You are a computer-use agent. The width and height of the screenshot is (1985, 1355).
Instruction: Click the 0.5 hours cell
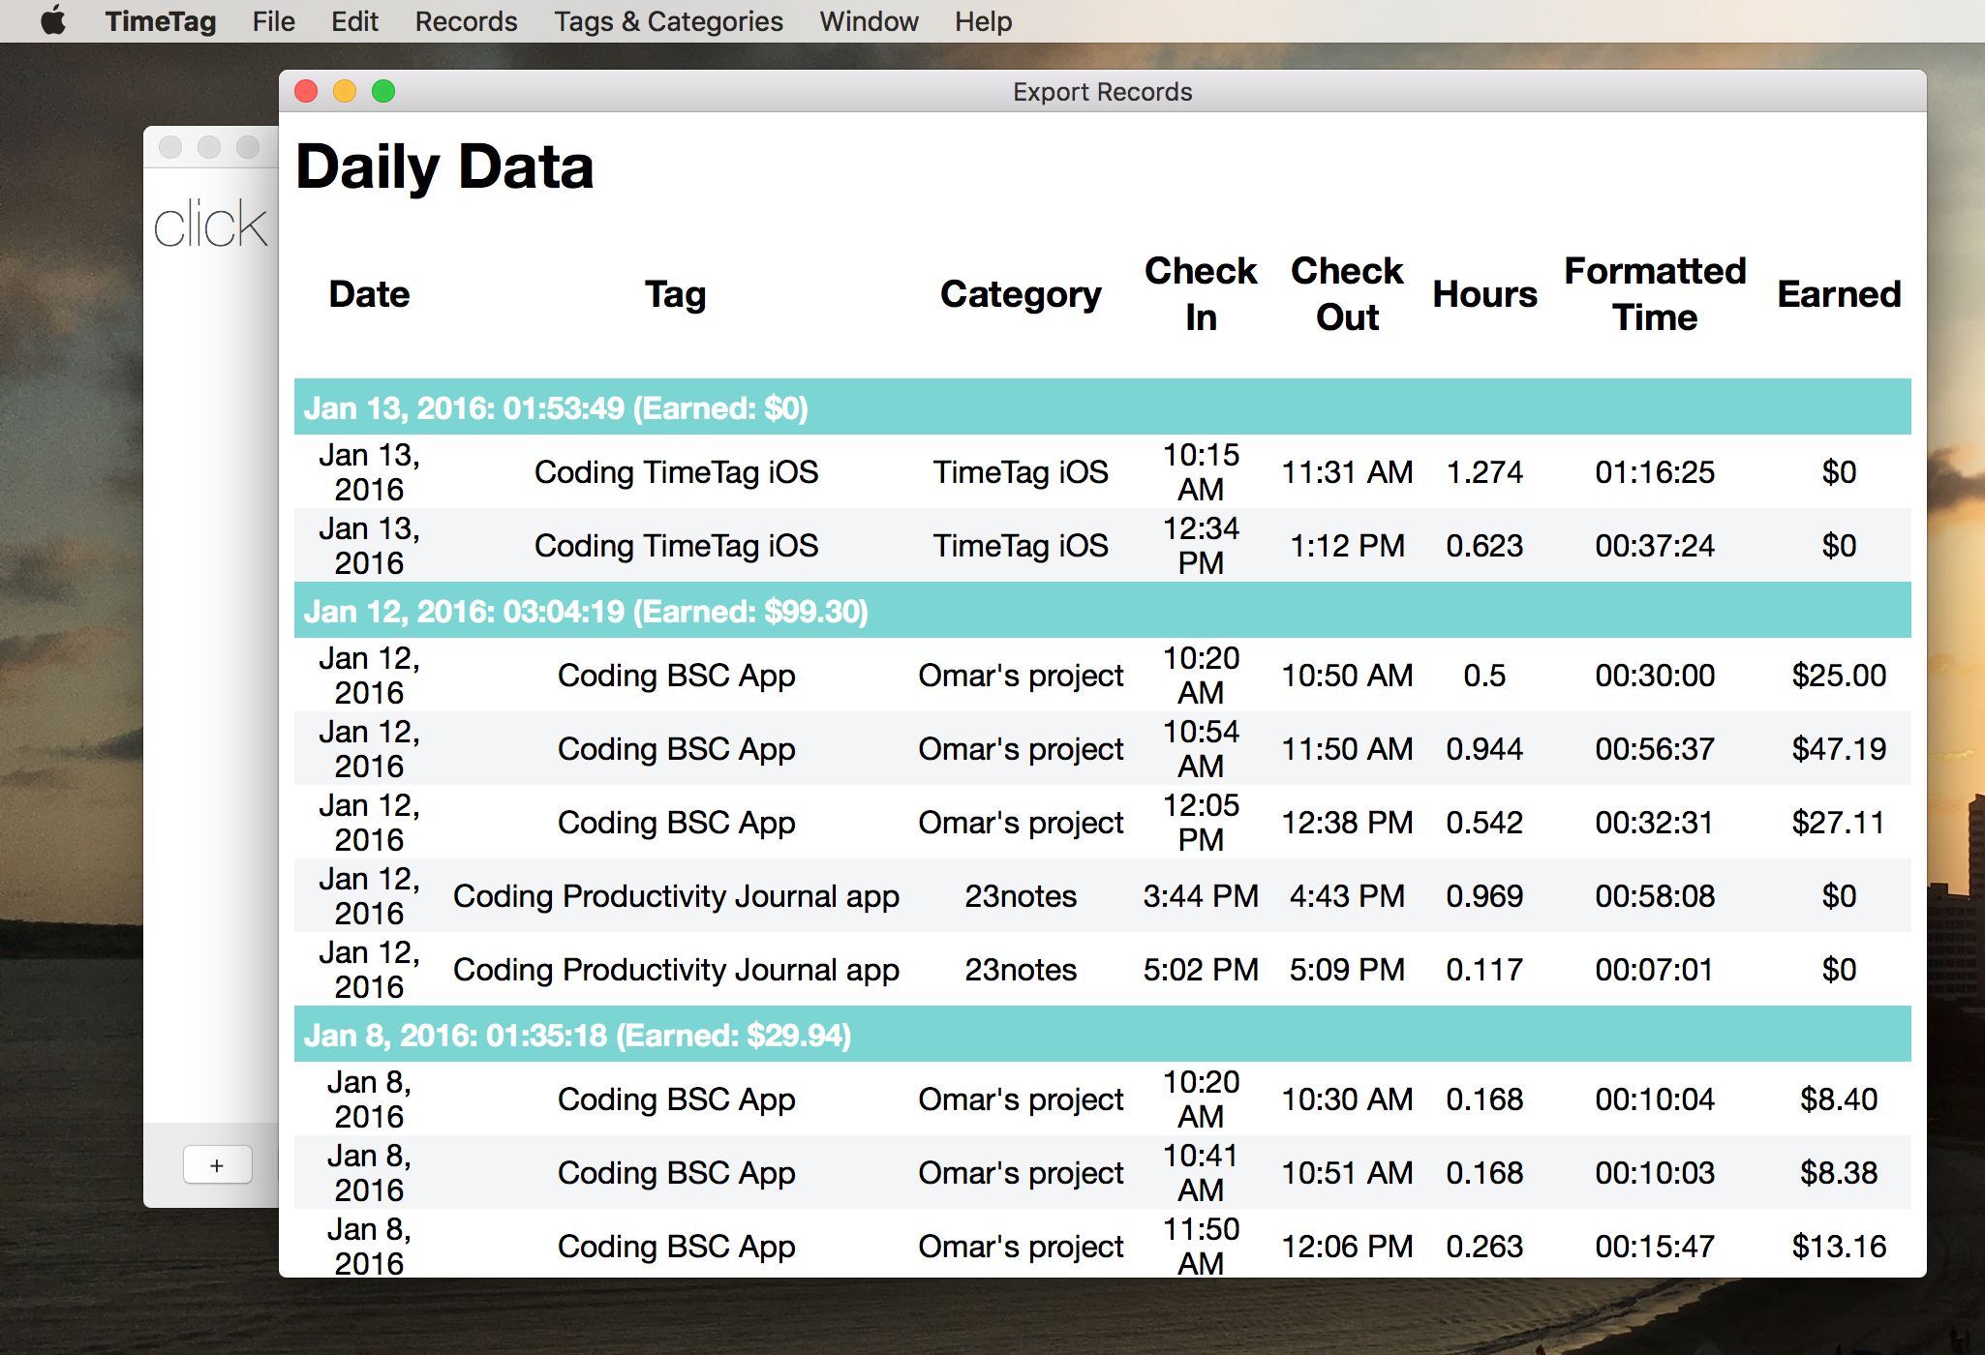[x=1484, y=676]
